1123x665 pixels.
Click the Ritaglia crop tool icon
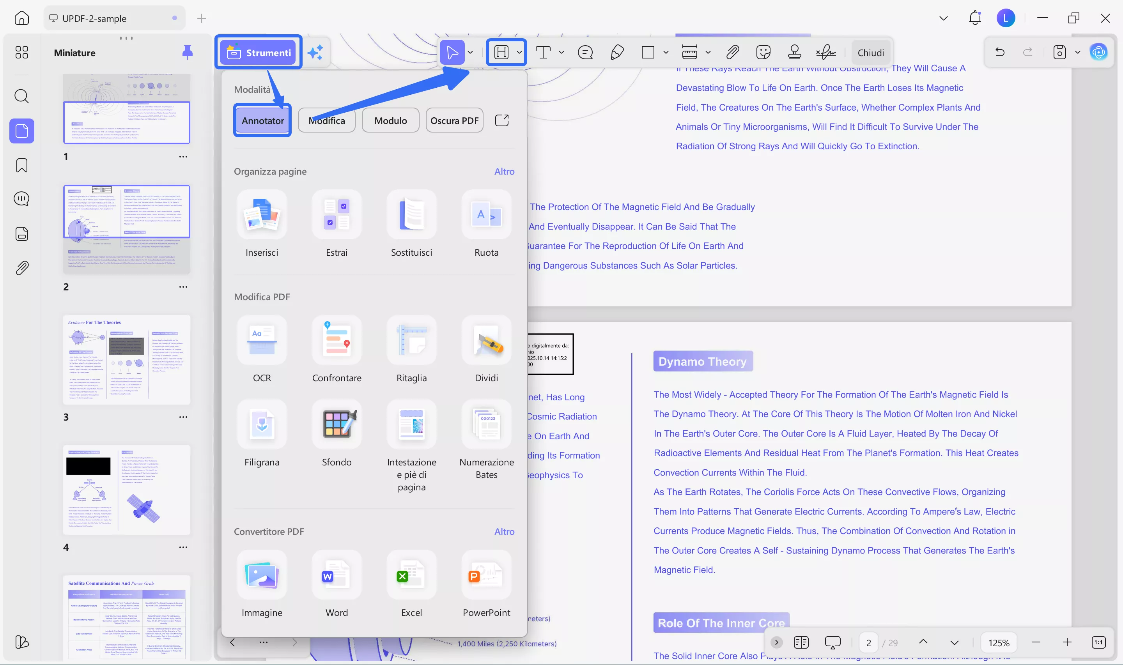(x=411, y=340)
